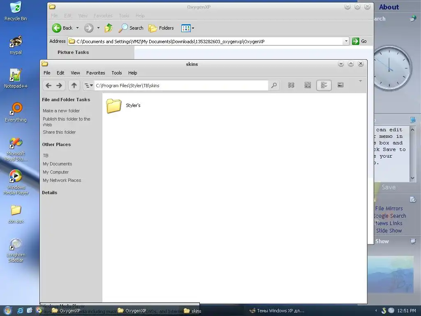Viewport: 421px width, 316px height.
Task: Select the Everything desktop shortcut
Action: pyautogui.click(x=16, y=113)
